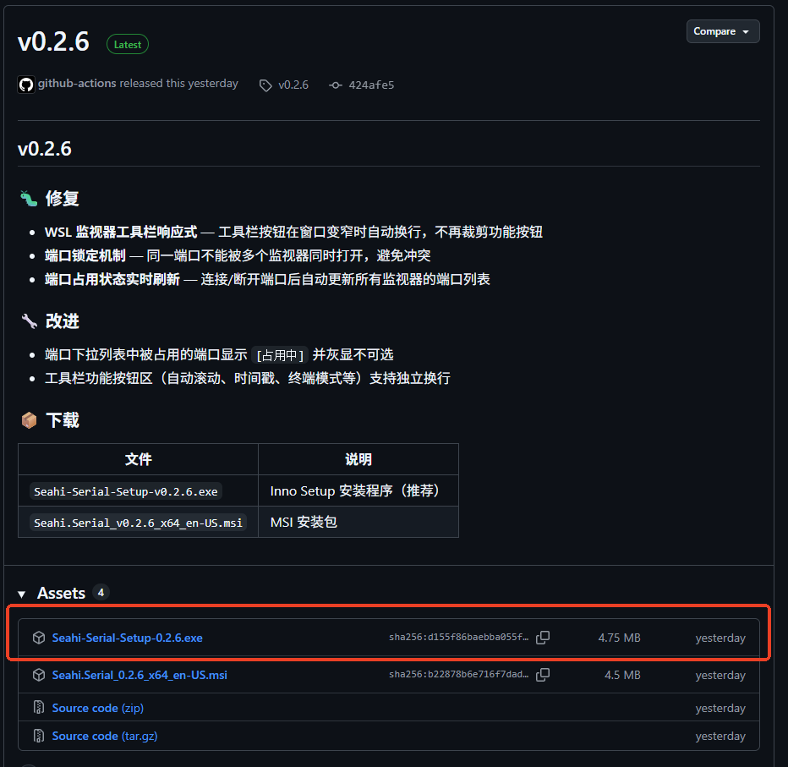This screenshot has height=767, width=788.
Task: Click the large v0.2.6 release title
Action: [53, 41]
